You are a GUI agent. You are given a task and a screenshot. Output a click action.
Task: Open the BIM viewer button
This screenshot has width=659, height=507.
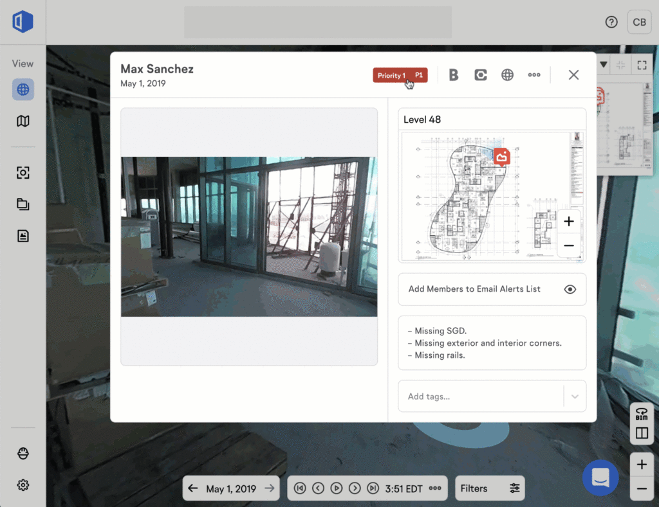click(642, 413)
